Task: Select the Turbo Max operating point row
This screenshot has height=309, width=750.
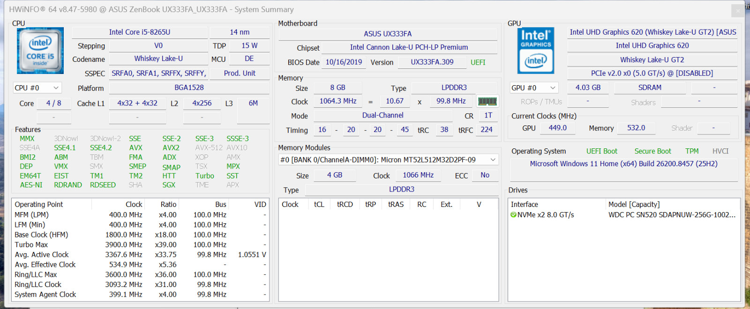Action: (x=140, y=244)
